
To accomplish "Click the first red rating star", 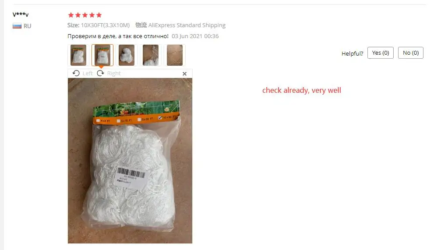I will click(71, 15).
